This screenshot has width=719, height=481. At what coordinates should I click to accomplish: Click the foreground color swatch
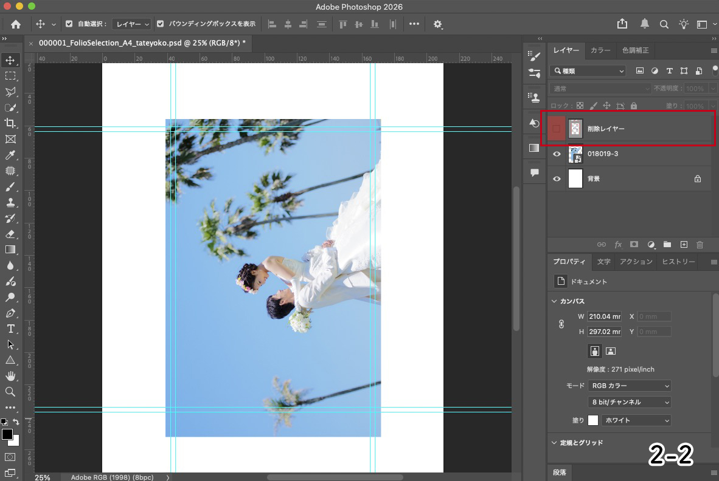7,434
